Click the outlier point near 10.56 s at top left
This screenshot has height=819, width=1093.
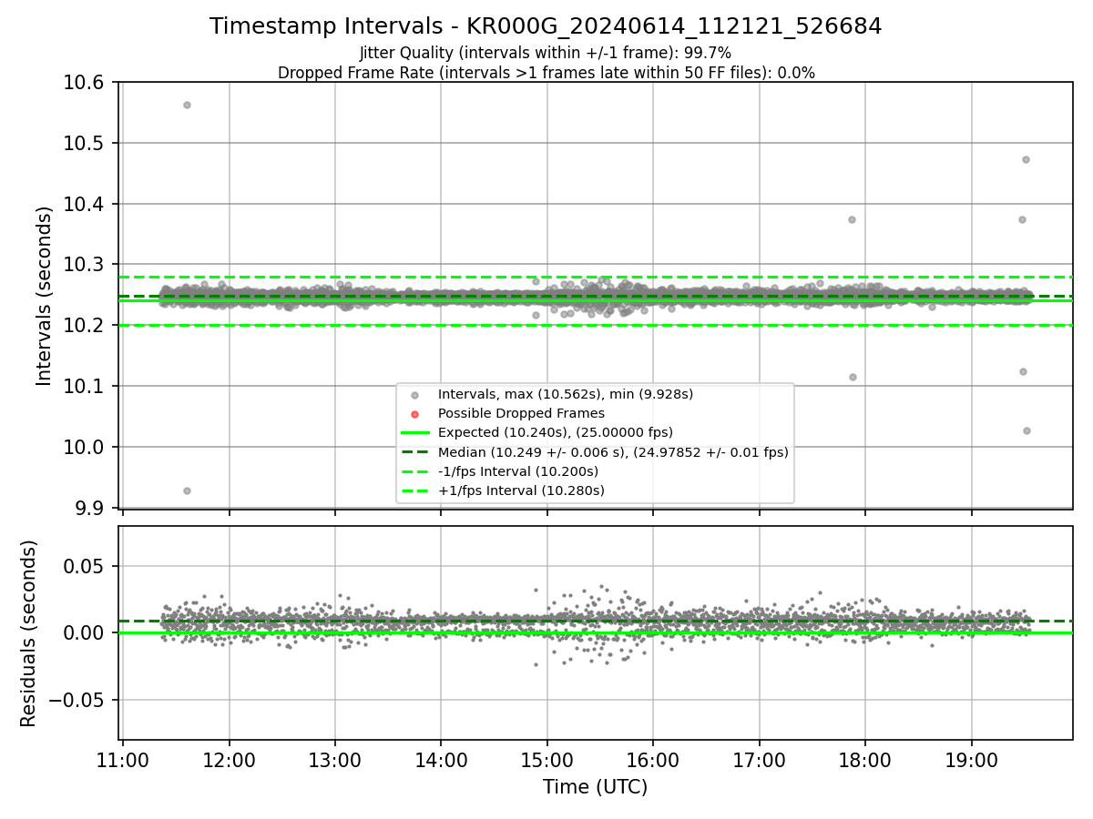(187, 105)
